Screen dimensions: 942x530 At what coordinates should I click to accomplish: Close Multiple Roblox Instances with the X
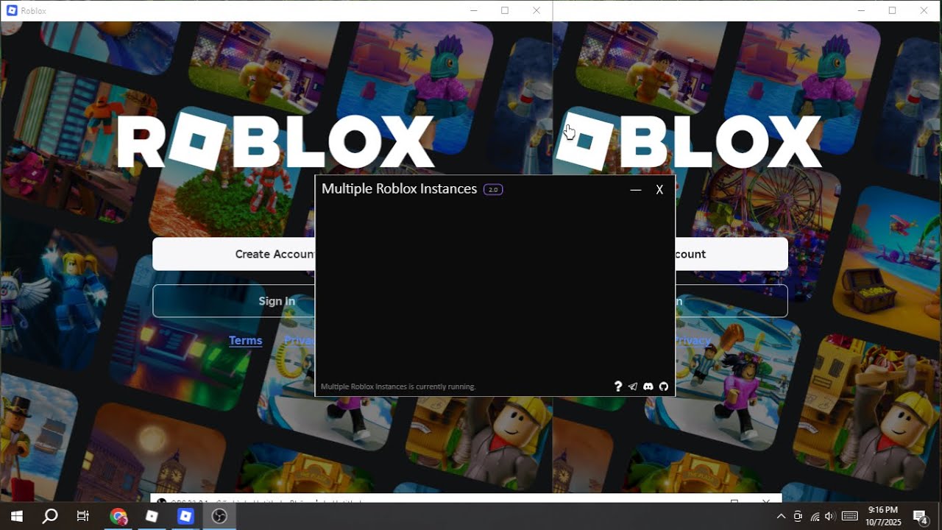659,190
